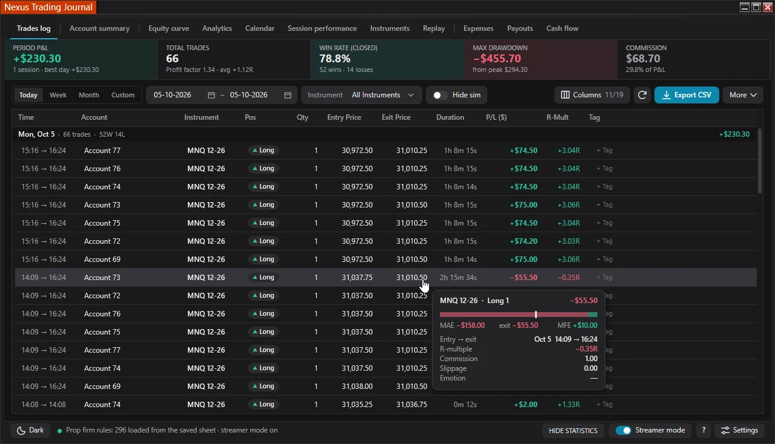Select the Month period filter
Screen dimensions: 775x444
click(88, 95)
